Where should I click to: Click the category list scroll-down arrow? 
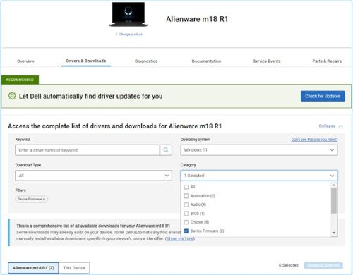coord(334,233)
